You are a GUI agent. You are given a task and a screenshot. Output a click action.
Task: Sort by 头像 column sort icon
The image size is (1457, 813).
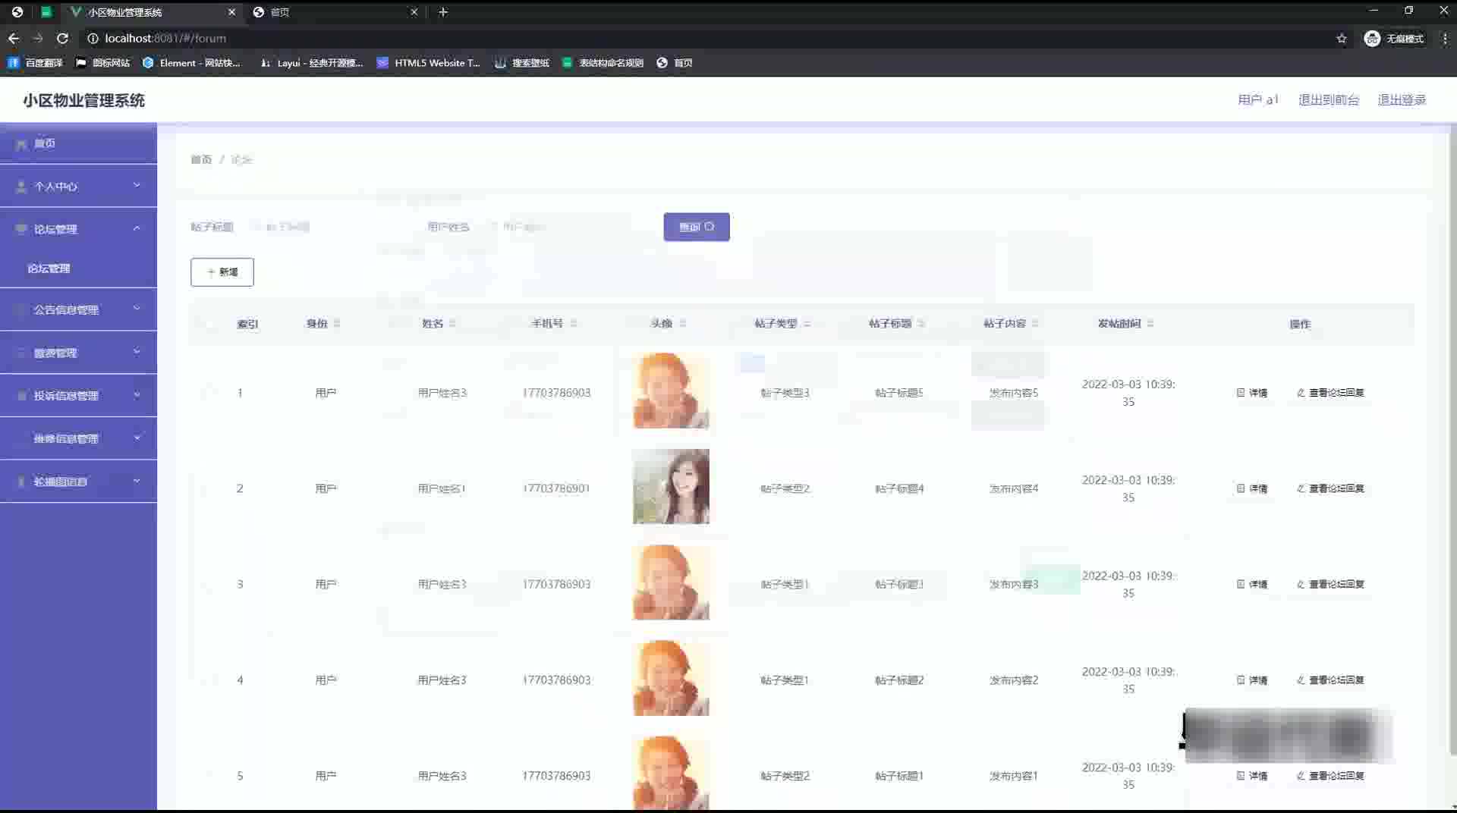683,324
